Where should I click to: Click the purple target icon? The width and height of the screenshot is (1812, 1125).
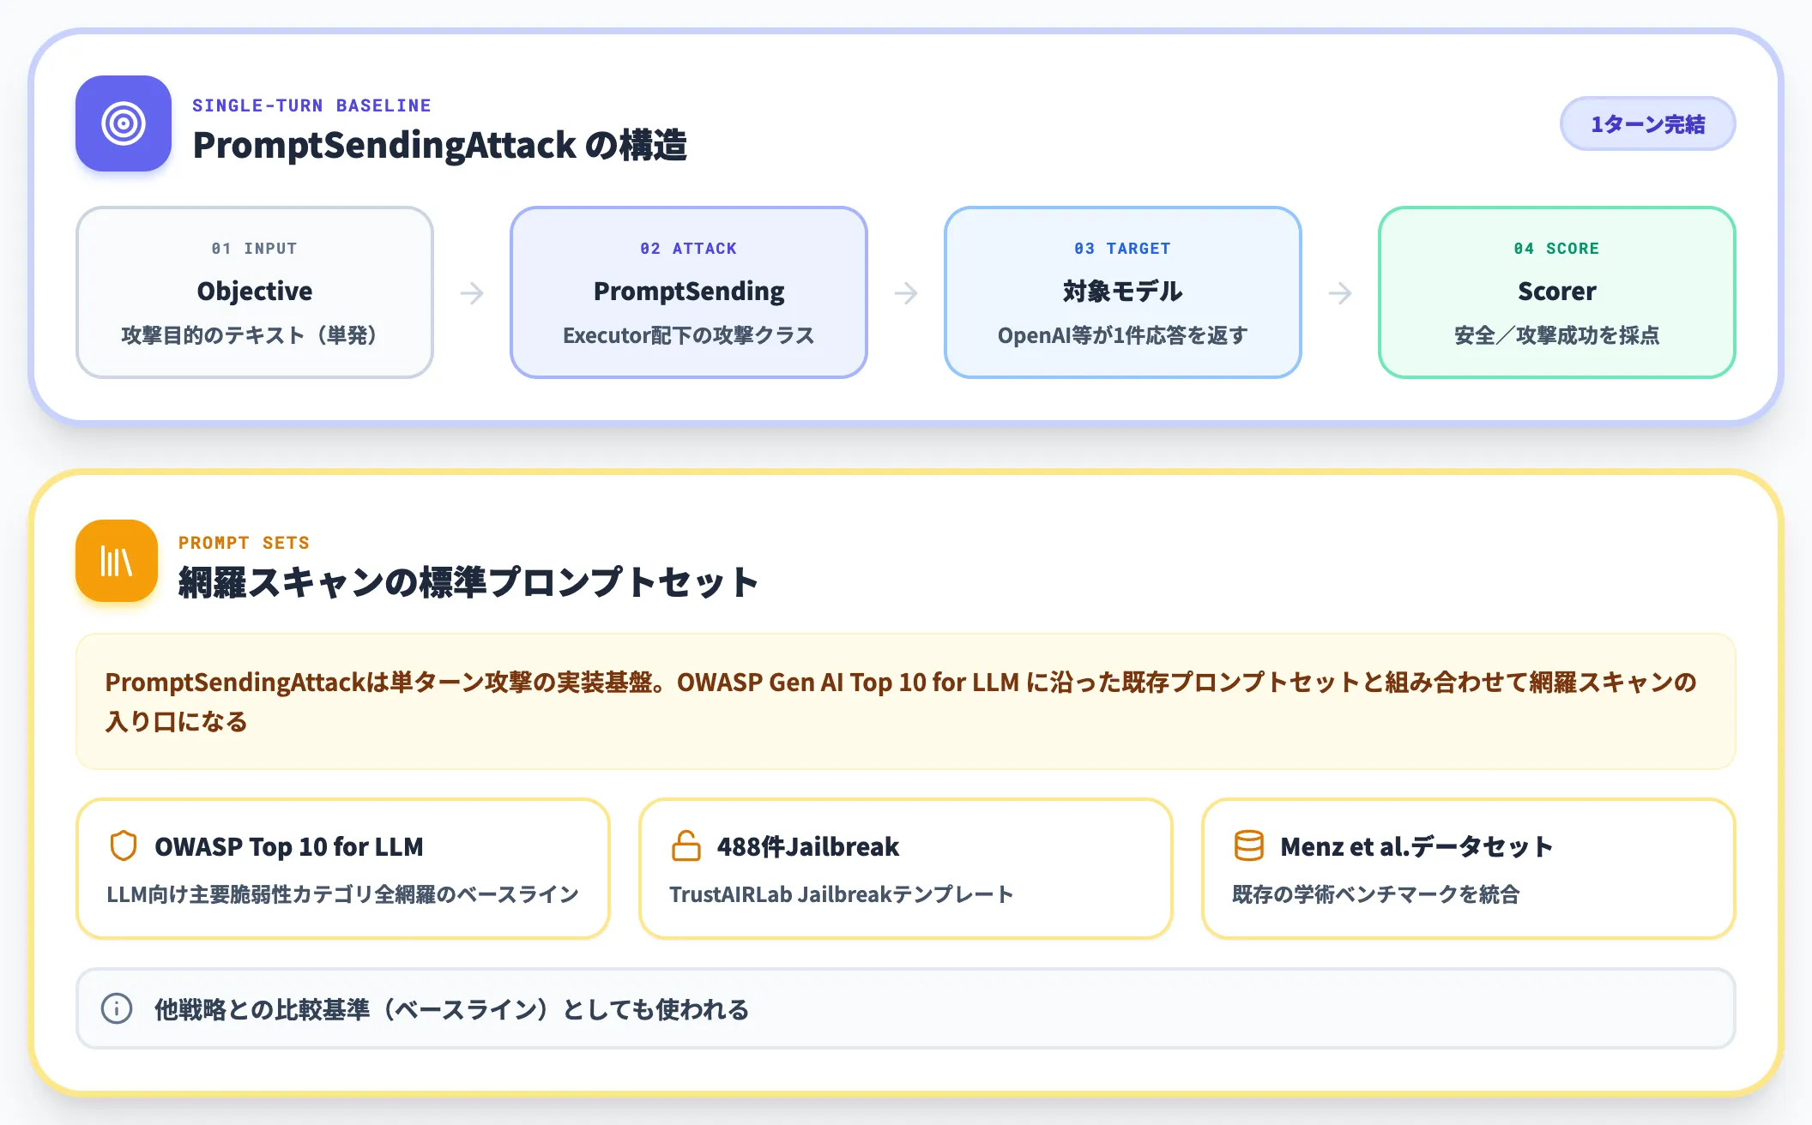(124, 123)
